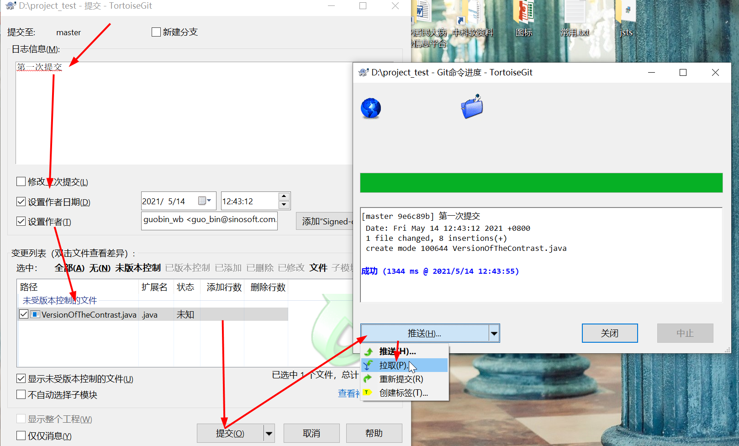Click author field guobin_wb email input
This screenshot has height=446, width=739.
209,220
